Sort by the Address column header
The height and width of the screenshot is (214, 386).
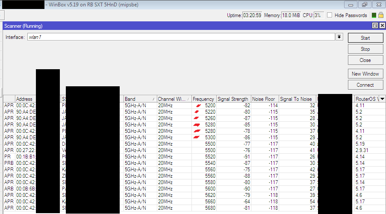[26, 99]
